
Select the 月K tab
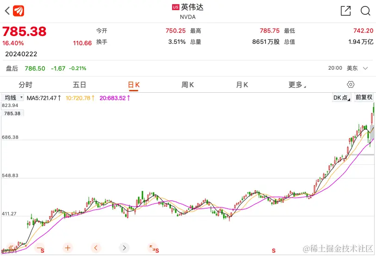pyautogui.click(x=242, y=85)
